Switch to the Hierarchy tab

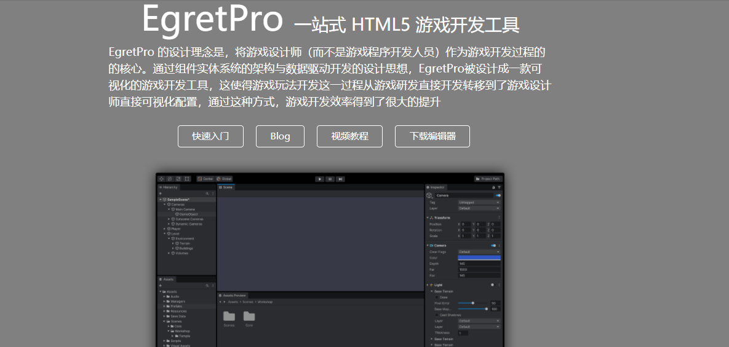169,187
